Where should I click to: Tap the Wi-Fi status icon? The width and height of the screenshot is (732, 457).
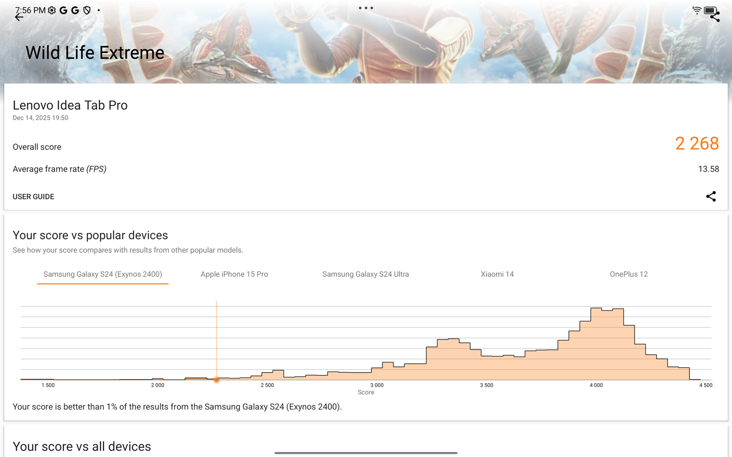point(696,10)
